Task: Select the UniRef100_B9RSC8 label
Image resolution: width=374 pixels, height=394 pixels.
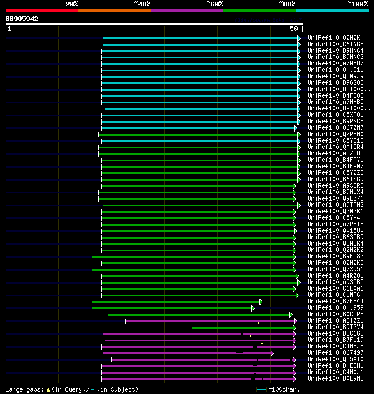Action: pos(335,122)
